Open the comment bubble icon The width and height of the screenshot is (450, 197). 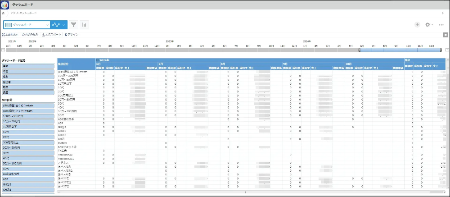(445, 35)
